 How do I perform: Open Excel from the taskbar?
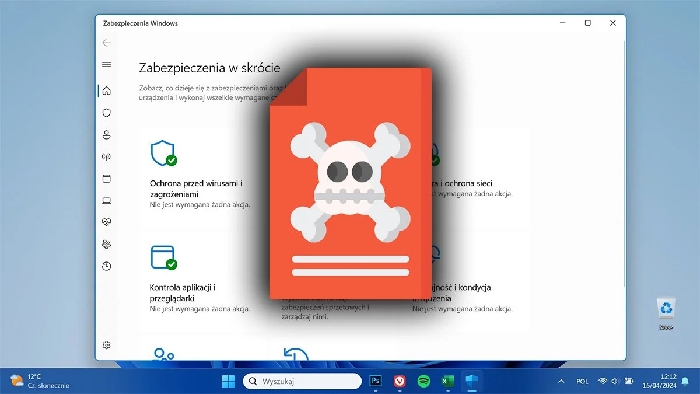pos(447,381)
